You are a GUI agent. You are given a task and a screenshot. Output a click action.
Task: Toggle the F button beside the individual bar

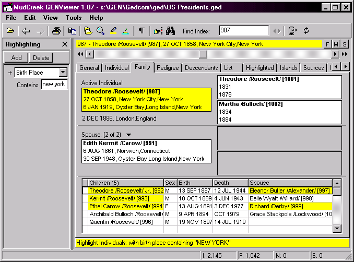coord(328,44)
